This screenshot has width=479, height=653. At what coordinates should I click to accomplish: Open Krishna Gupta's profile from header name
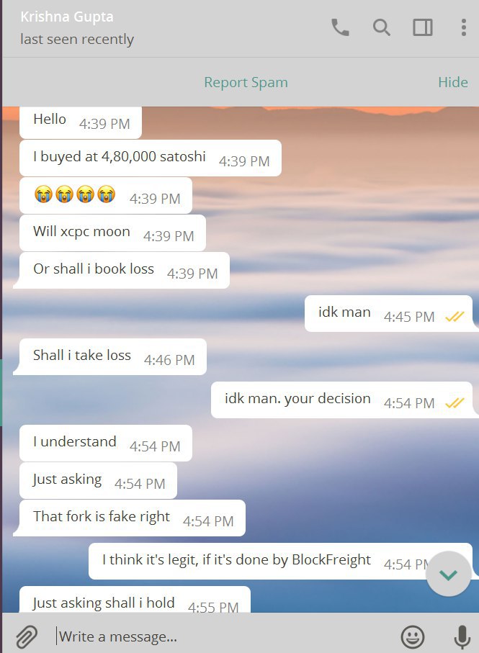tap(67, 17)
